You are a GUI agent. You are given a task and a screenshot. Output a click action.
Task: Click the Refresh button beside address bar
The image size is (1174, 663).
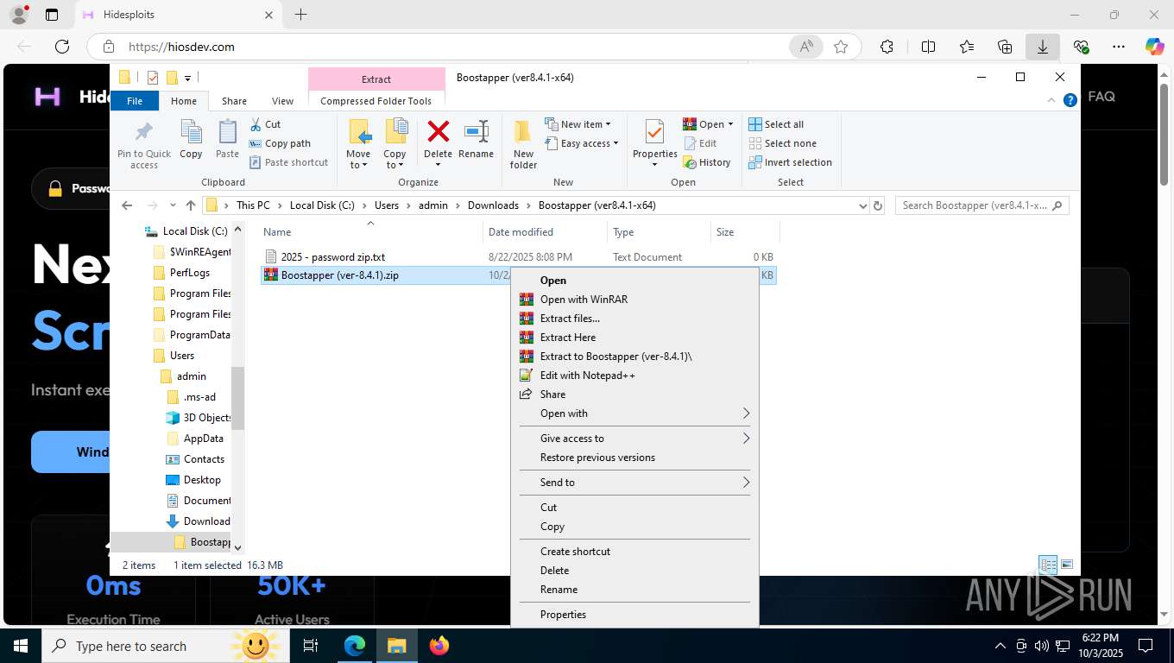[x=878, y=205]
